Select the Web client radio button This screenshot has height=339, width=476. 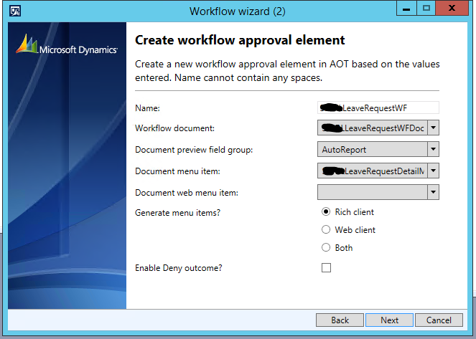tap(326, 229)
